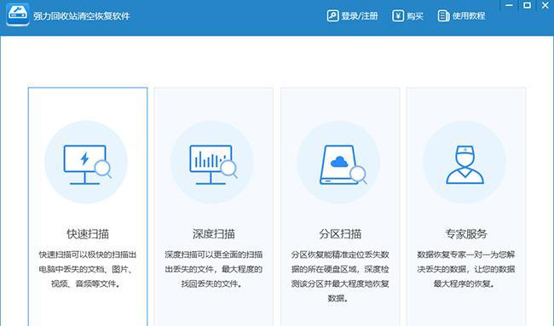554x326 pixels.
Task: Open 购买 link
Action: [x=415, y=16]
